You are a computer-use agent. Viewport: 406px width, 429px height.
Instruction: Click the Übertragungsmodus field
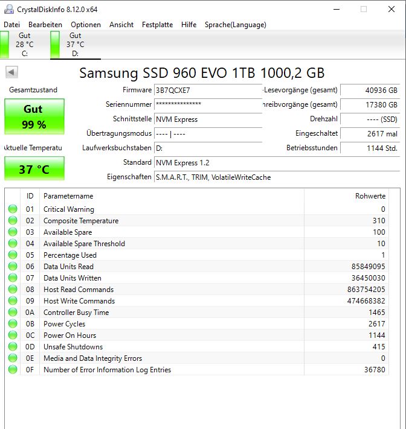click(x=208, y=134)
